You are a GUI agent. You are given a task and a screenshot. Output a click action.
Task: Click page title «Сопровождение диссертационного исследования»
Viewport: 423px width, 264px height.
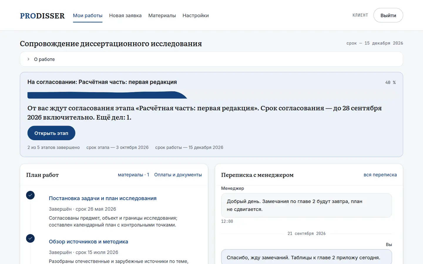click(111, 44)
